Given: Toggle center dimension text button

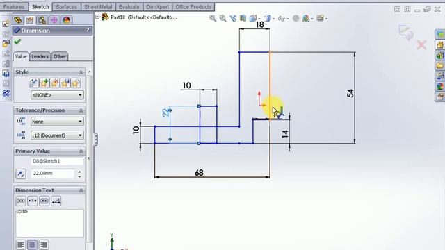Looking at the screenshot, I should click(33, 201).
